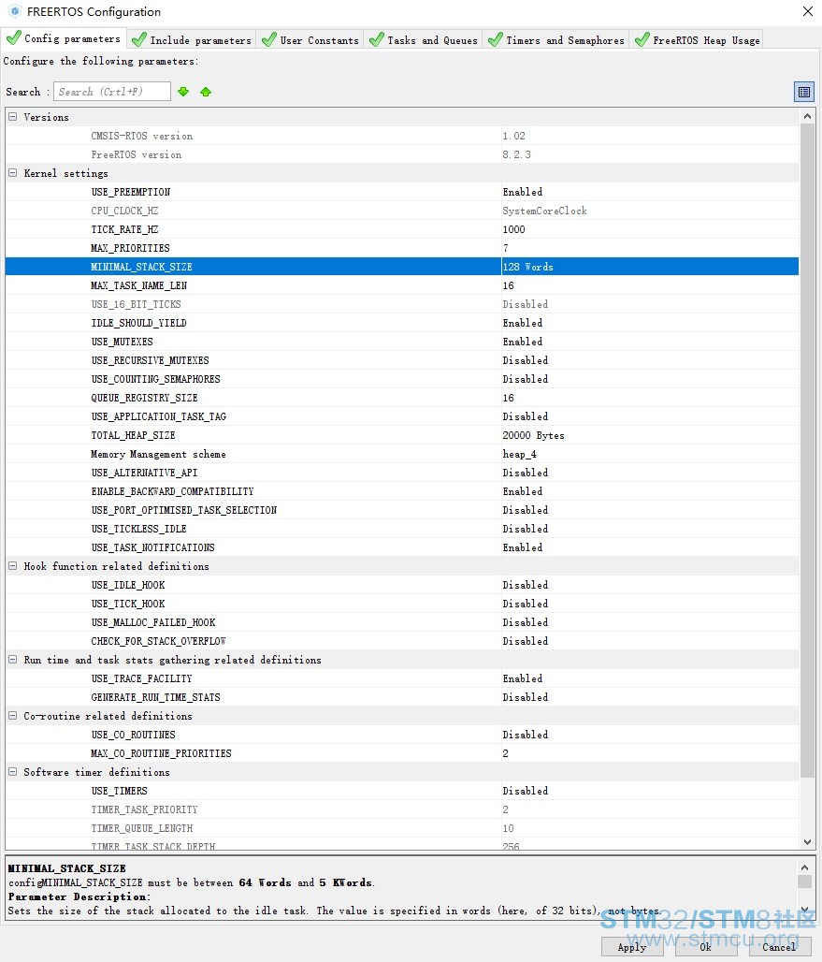Click the Cancel button
This screenshot has height=962, width=822.
(x=780, y=947)
